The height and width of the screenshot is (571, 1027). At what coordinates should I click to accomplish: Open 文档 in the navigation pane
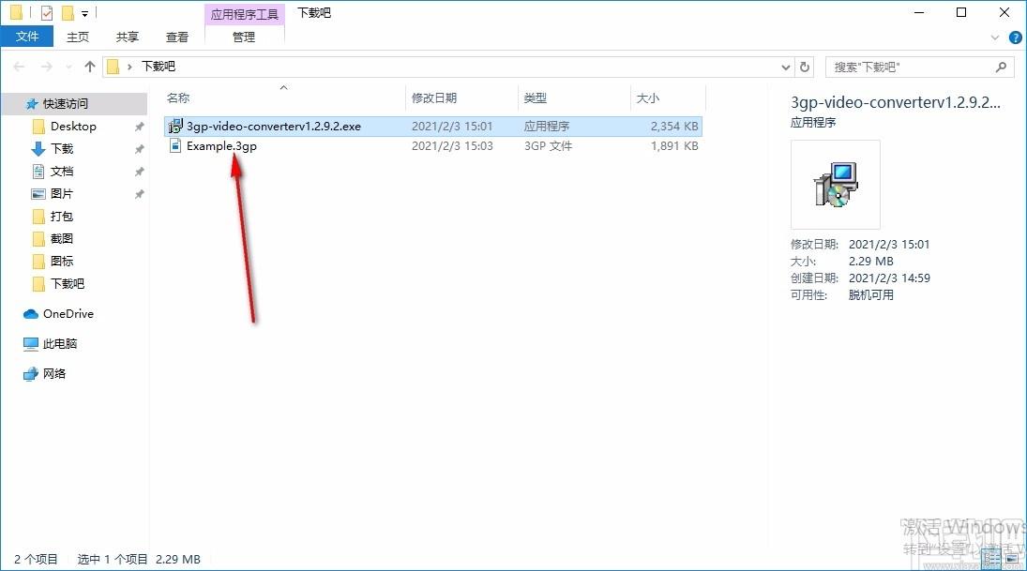[x=62, y=171]
